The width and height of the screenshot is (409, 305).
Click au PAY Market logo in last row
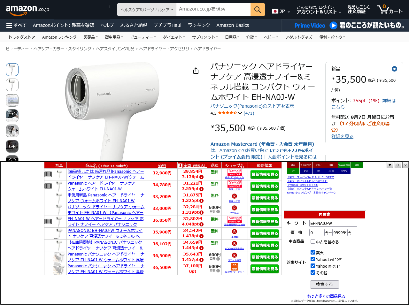[x=235, y=267]
